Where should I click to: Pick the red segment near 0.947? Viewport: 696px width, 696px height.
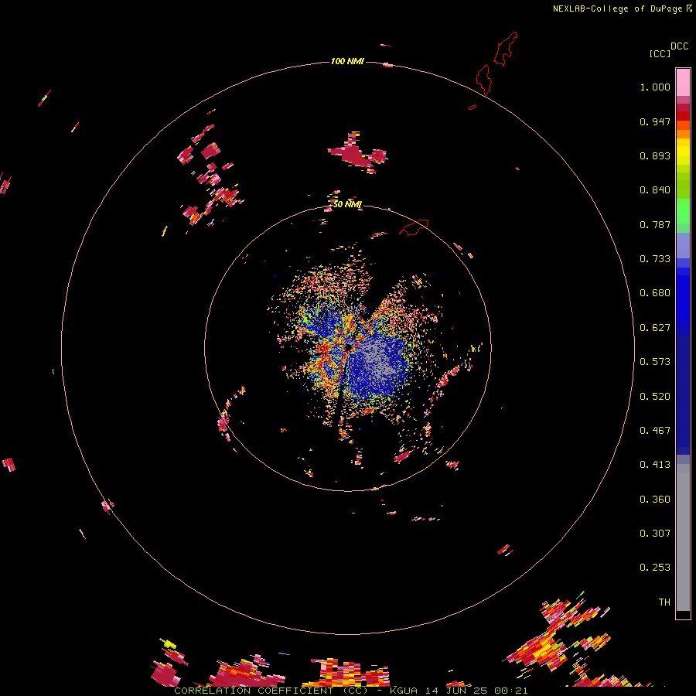click(683, 116)
